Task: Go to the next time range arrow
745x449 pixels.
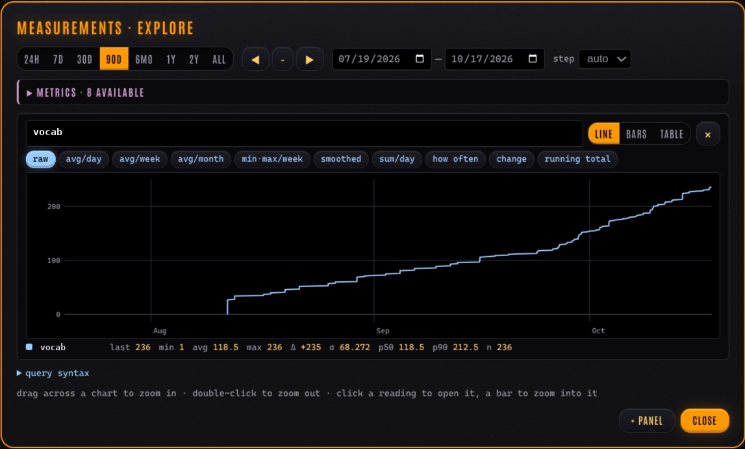Action: pyautogui.click(x=310, y=59)
